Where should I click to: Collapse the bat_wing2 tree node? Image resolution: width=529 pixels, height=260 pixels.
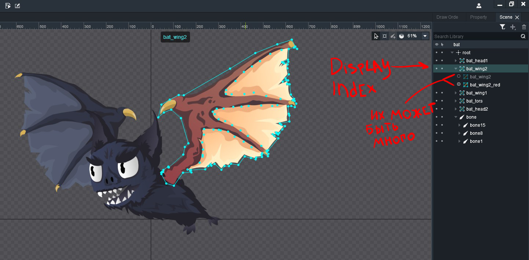click(x=456, y=68)
